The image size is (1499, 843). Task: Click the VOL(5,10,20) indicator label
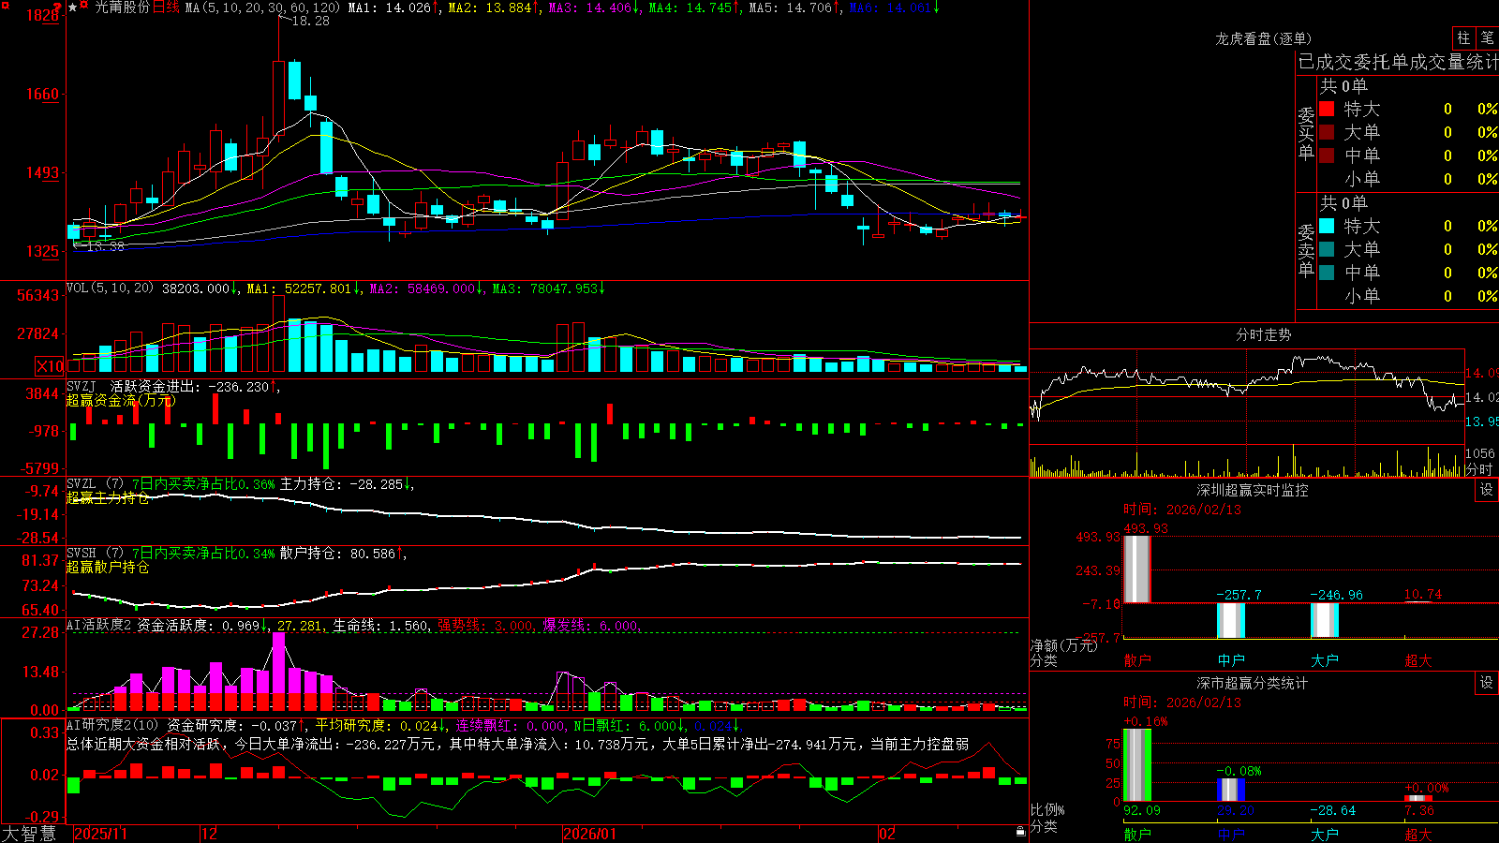(x=110, y=288)
